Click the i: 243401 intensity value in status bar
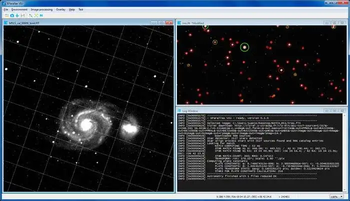Screen dimensions: 350x201 (284, 197)
